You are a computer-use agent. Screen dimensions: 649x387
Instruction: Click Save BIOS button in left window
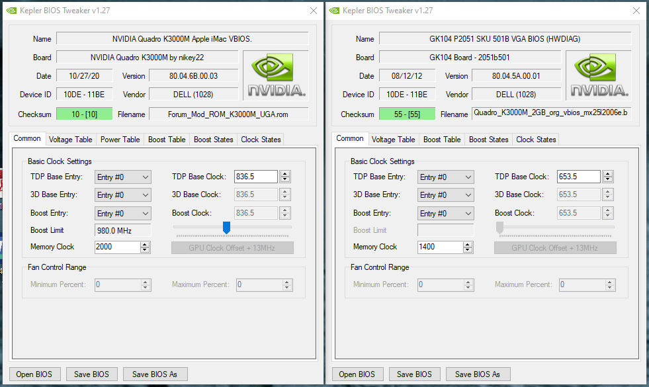tap(91, 374)
